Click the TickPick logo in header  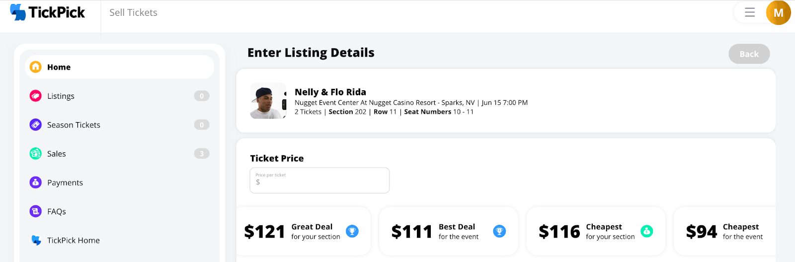(x=48, y=12)
